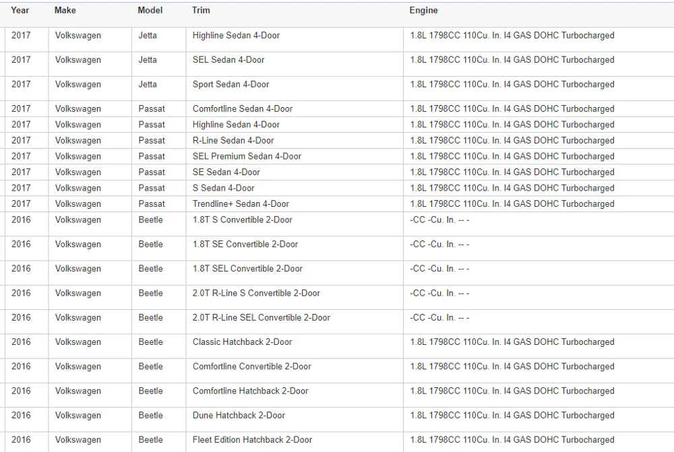The width and height of the screenshot is (674, 452).
Task: Select the Classic Hatchback 2-Door trim
Action: 242,342
